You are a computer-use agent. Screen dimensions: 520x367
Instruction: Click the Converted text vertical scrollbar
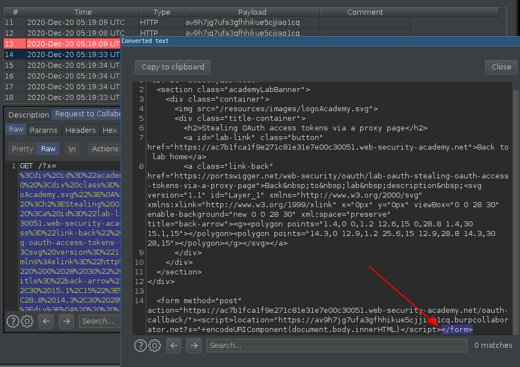coord(515,212)
